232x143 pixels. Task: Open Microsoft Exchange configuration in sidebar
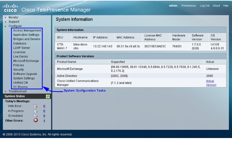[26, 61]
